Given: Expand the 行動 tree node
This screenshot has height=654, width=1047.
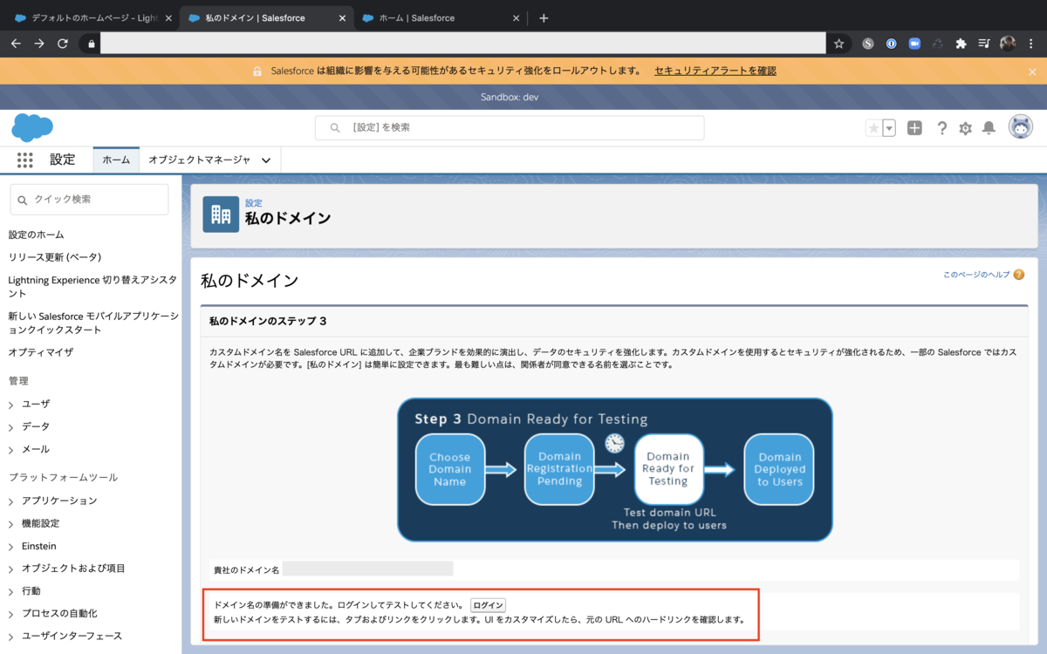Looking at the screenshot, I should (11, 591).
